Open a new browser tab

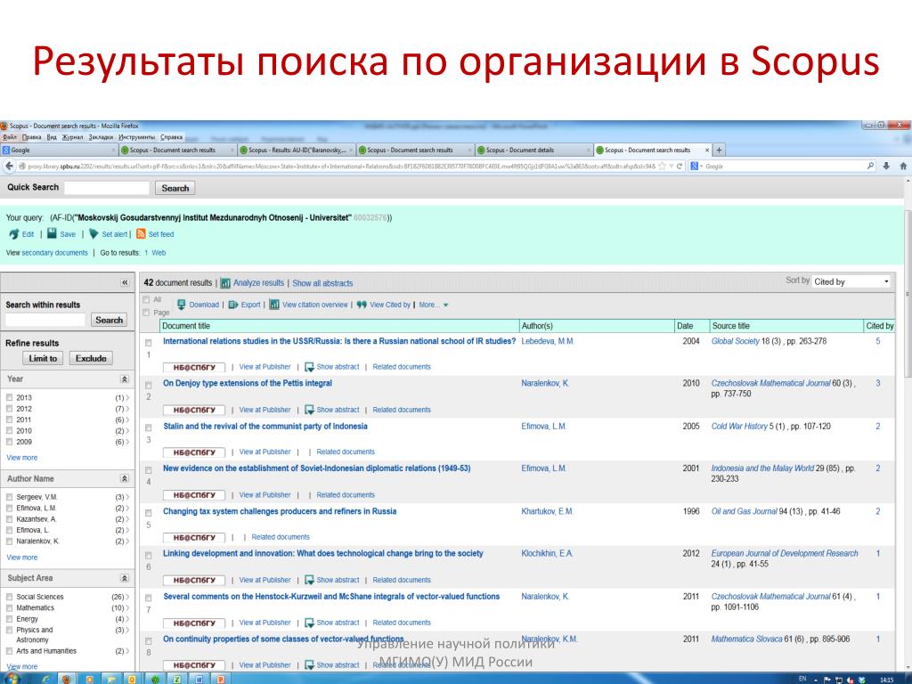click(x=719, y=150)
